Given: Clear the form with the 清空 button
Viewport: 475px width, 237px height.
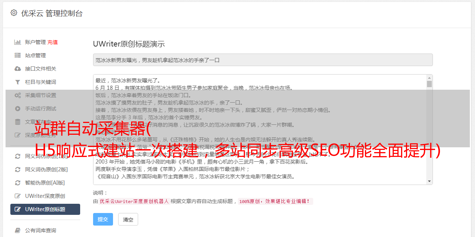Looking at the screenshot, I should [128, 219].
